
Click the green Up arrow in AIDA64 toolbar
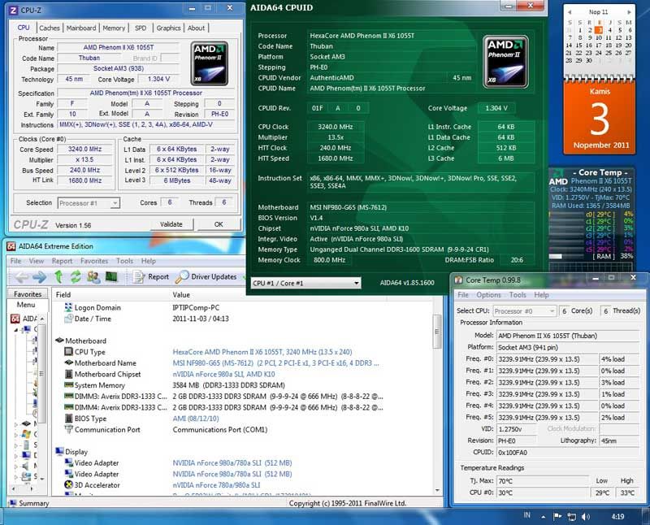coord(58,276)
